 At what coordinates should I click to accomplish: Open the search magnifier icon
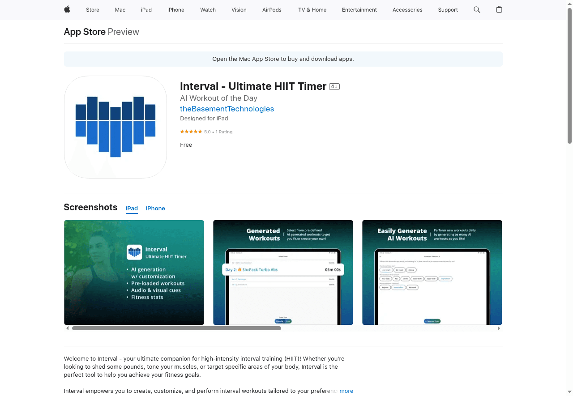477,9
